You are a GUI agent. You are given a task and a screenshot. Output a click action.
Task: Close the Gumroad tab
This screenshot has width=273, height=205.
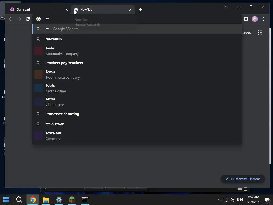(x=66, y=10)
